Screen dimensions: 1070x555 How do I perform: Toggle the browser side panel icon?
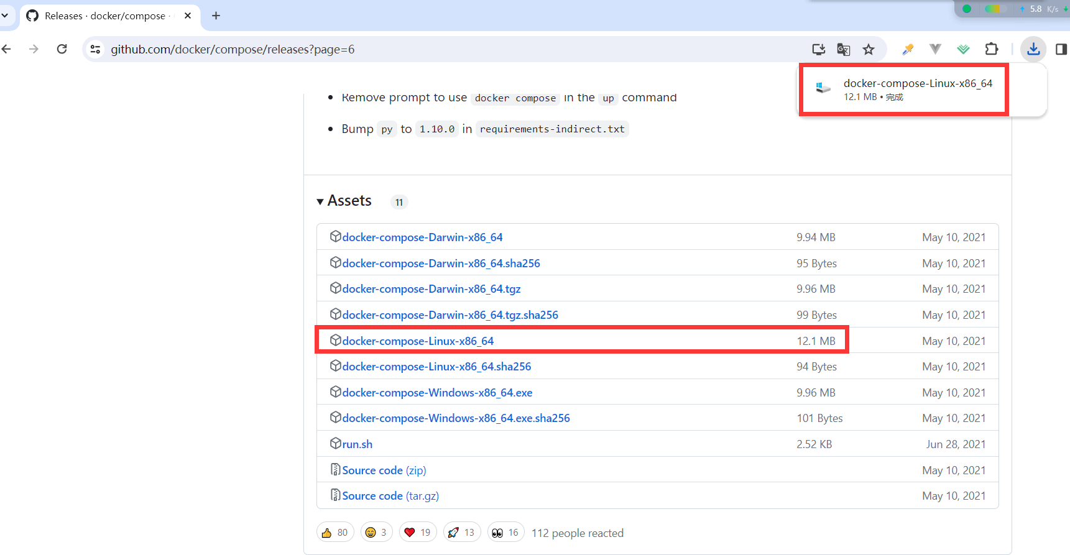[x=1061, y=49]
